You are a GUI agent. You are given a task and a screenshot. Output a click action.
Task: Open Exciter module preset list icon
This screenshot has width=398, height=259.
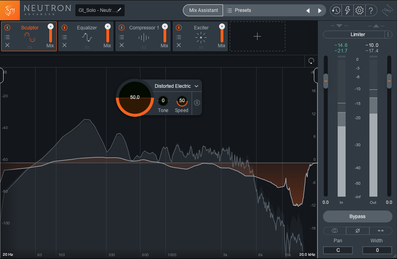[x=179, y=37]
